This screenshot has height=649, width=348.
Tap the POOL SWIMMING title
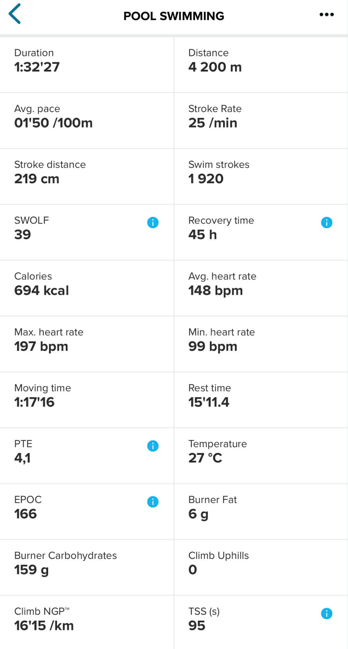coord(174,16)
